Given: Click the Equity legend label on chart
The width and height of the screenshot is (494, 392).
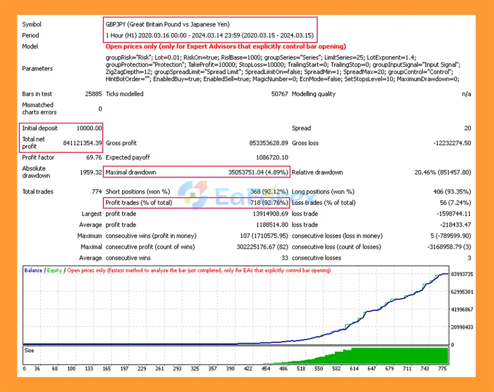Looking at the screenshot, I should 54,271.
